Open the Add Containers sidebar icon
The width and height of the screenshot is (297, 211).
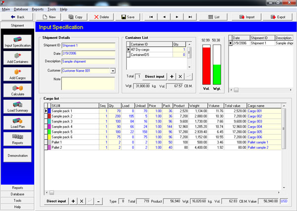click(x=17, y=58)
